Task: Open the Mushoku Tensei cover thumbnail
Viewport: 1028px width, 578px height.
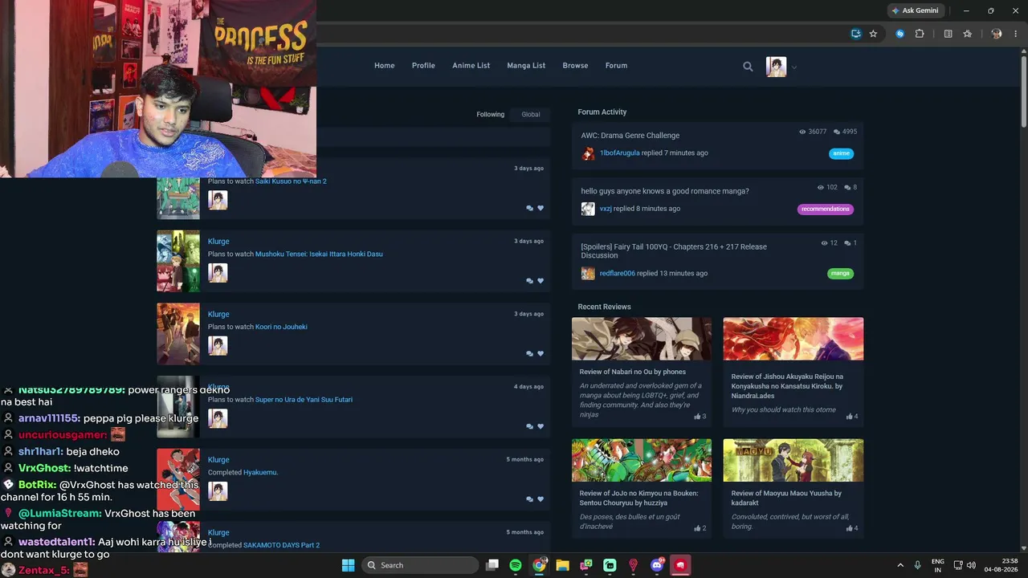Action: pyautogui.click(x=178, y=261)
